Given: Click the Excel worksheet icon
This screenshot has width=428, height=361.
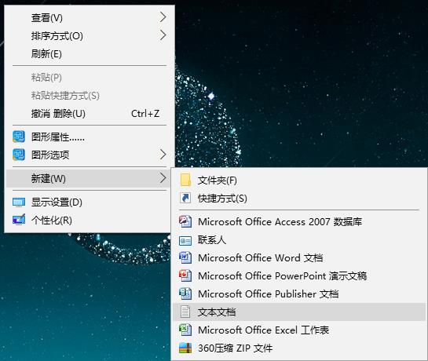Looking at the screenshot, I should (185, 330).
